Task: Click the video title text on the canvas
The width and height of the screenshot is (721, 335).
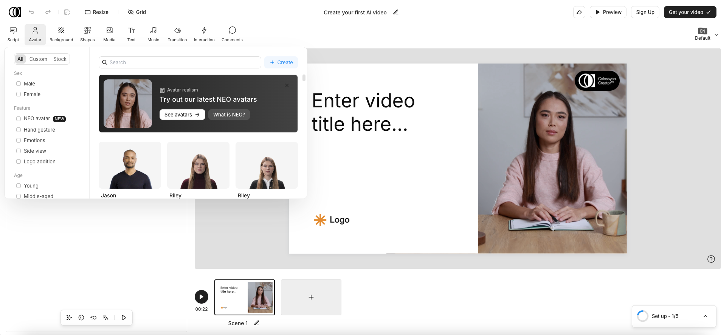Action: coord(363,112)
